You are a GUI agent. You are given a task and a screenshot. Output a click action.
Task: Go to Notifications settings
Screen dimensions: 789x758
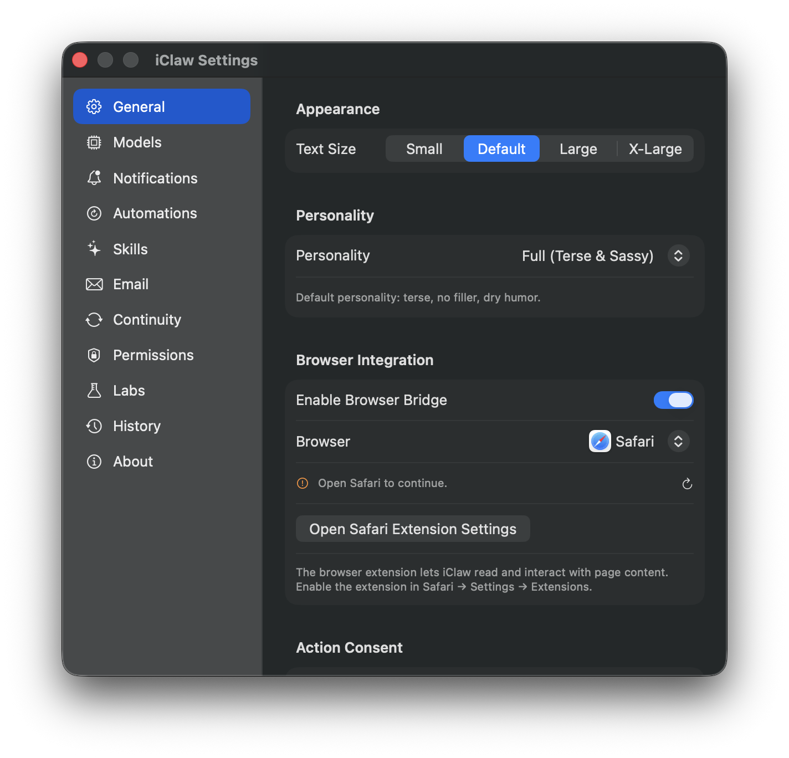pos(162,178)
